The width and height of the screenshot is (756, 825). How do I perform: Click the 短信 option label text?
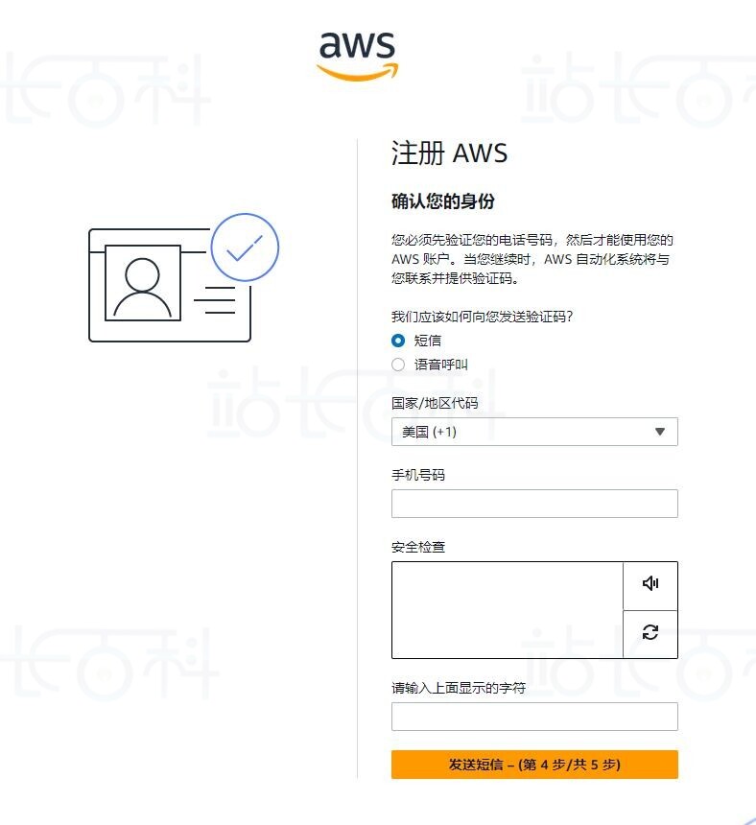click(x=428, y=341)
